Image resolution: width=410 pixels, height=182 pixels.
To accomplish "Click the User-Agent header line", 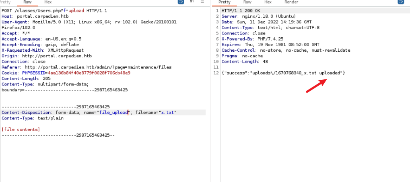I will click(x=89, y=22).
